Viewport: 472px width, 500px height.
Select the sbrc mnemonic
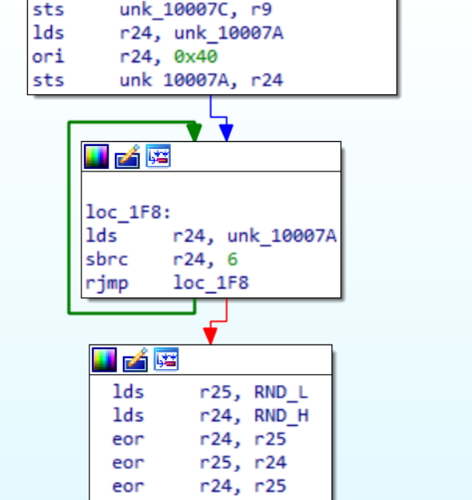pyautogui.click(x=107, y=259)
